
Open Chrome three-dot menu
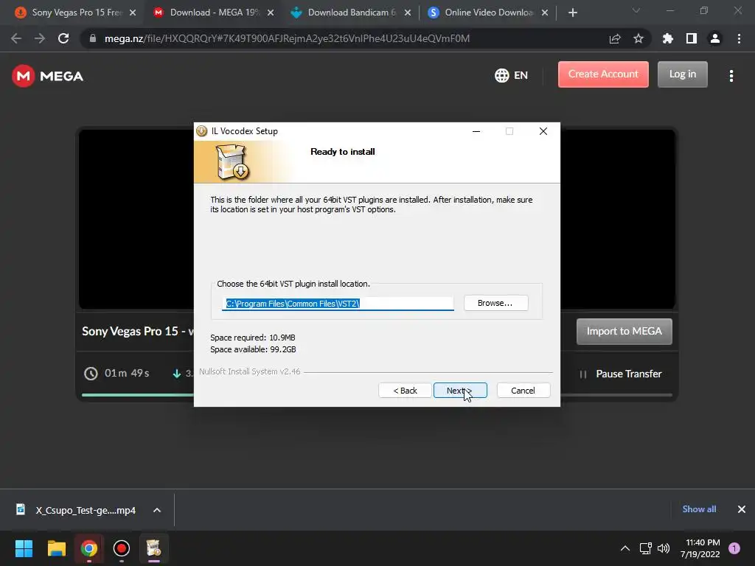[x=739, y=38]
